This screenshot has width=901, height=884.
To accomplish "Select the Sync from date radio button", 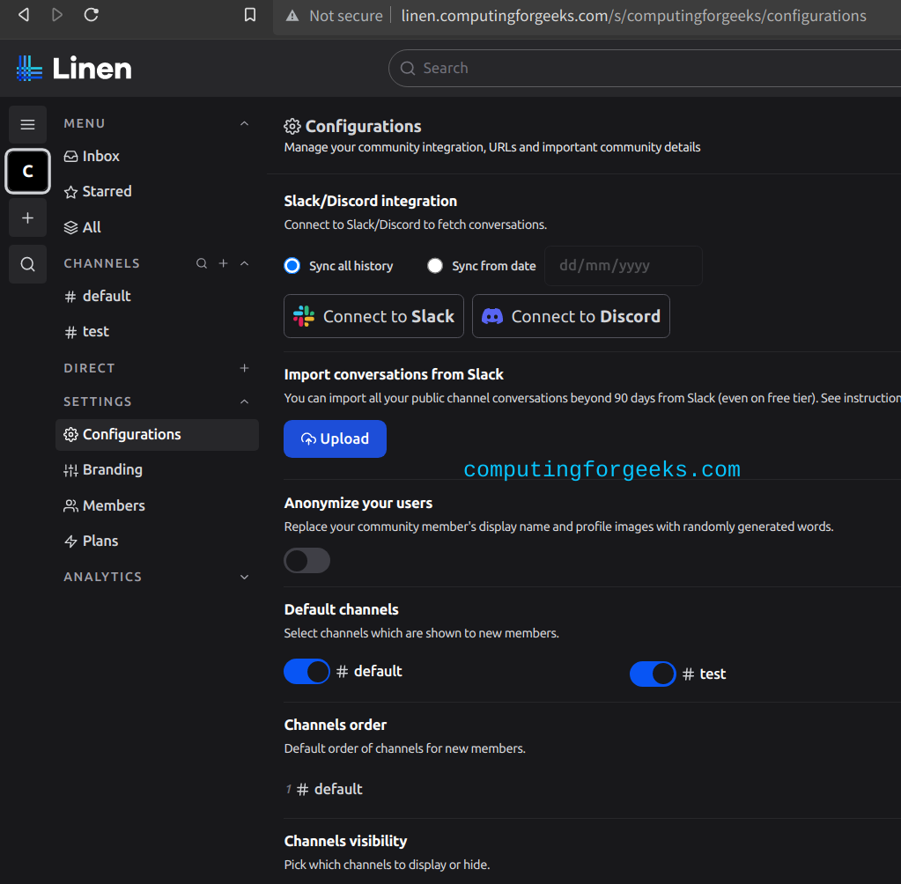I will pyautogui.click(x=435, y=265).
